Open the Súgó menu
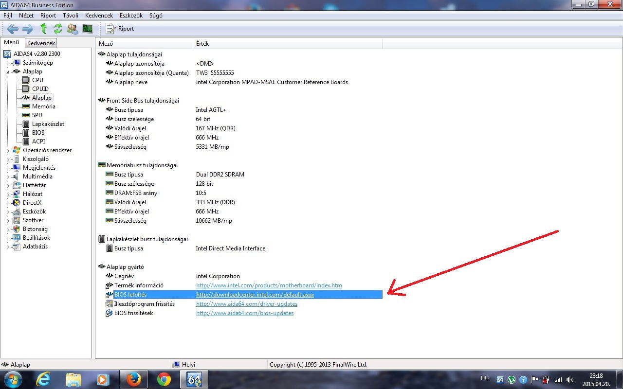 (x=156, y=16)
